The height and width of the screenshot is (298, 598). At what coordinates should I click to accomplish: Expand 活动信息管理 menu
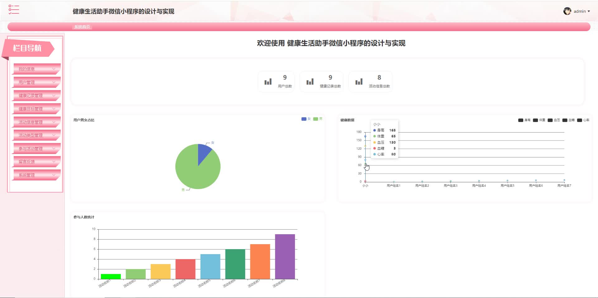[36, 122]
